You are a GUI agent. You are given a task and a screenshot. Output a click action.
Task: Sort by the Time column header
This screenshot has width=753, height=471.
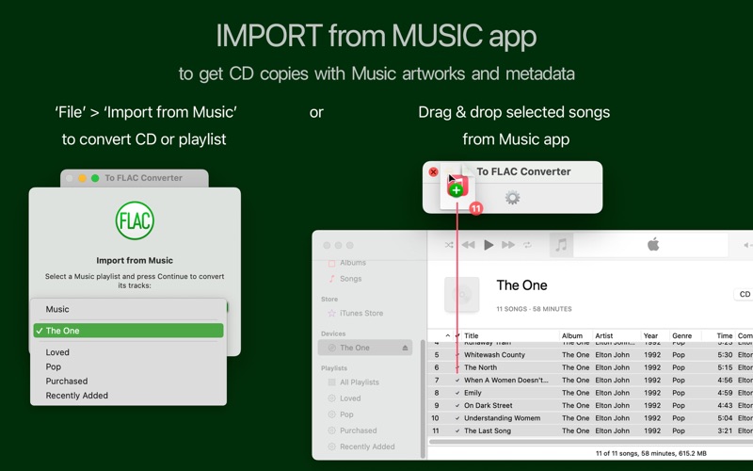click(725, 335)
